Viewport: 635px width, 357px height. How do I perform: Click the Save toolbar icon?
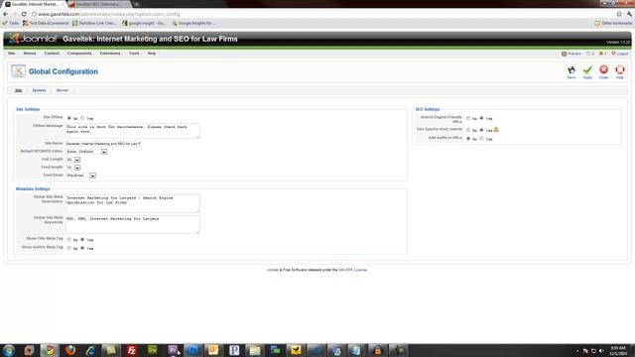571,70
